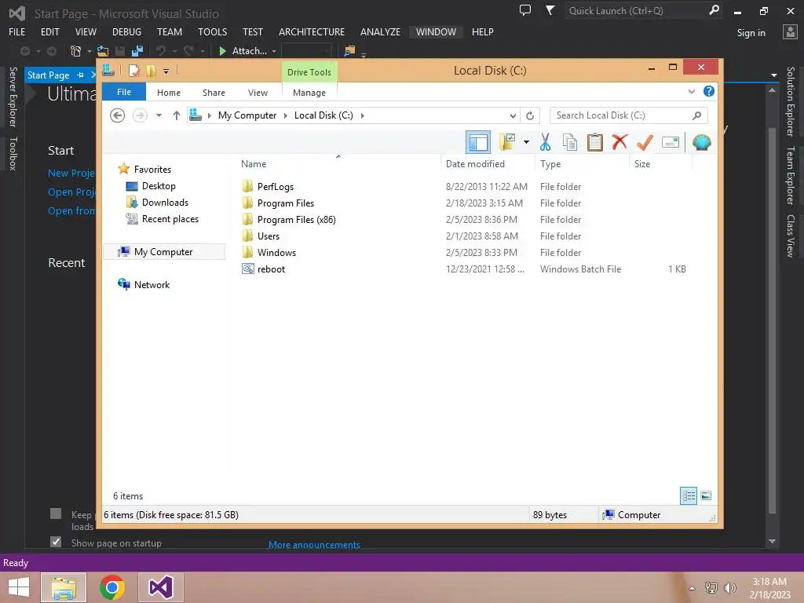
Task: Select the PerfLogs folder
Action: coord(276,187)
